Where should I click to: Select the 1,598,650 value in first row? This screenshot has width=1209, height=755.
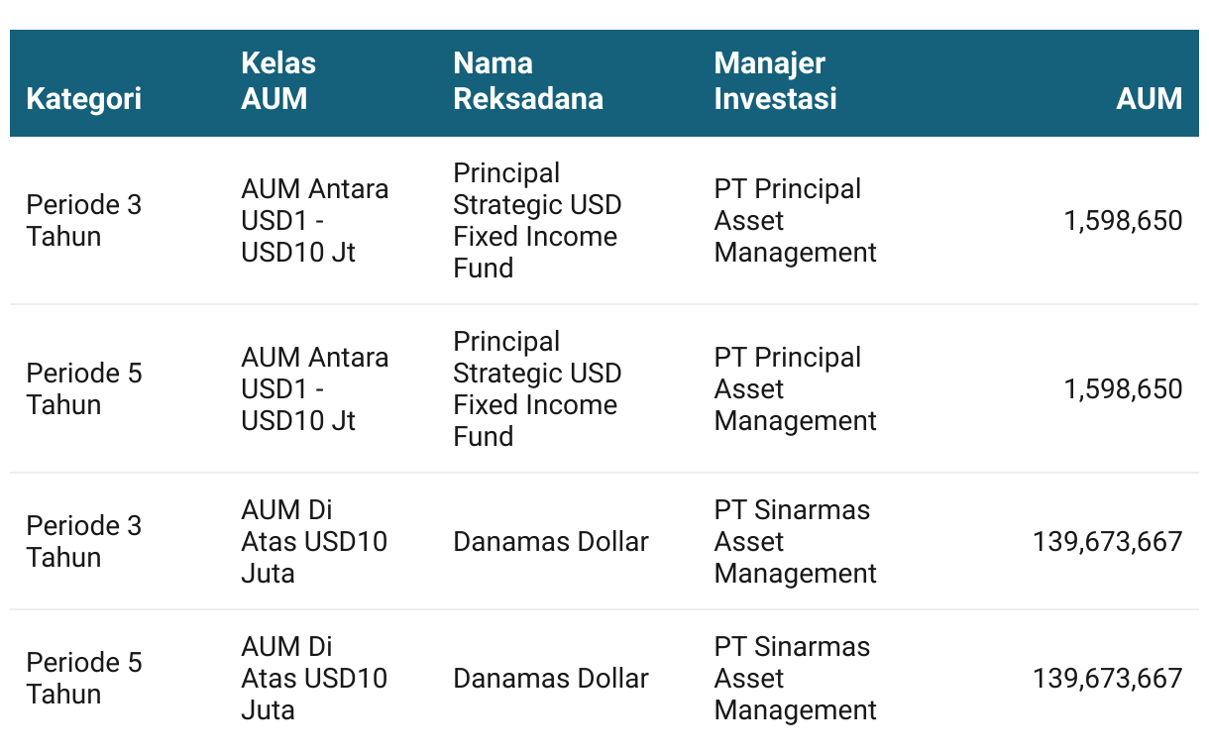click(x=1124, y=220)
